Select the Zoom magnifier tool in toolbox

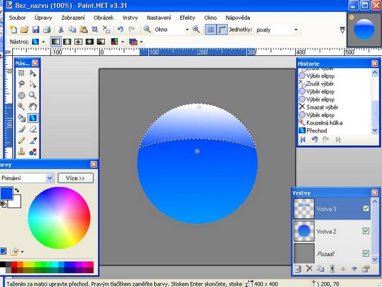[x=32, y=95]
